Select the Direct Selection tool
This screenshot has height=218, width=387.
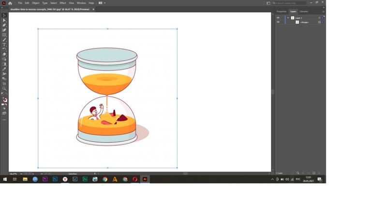(x=4, y=20)
